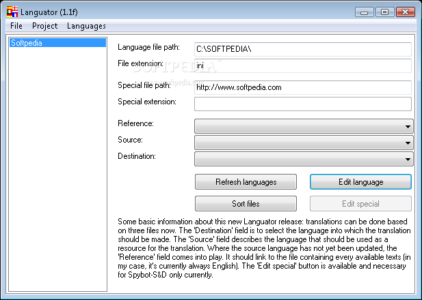Close the Languator window

tap(406, 12)
